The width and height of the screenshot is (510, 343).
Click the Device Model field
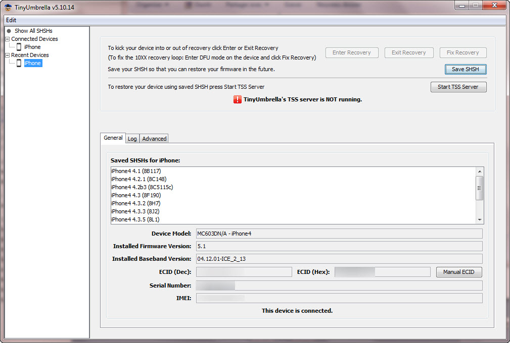pos(339,234)
